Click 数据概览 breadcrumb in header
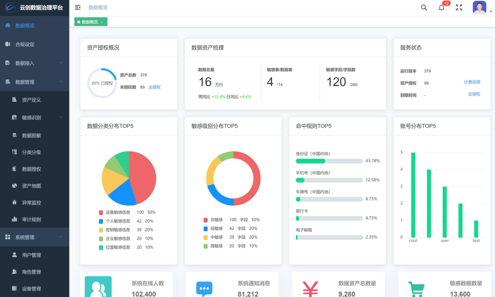Viewport: 495px width, 297px height. 98,7
